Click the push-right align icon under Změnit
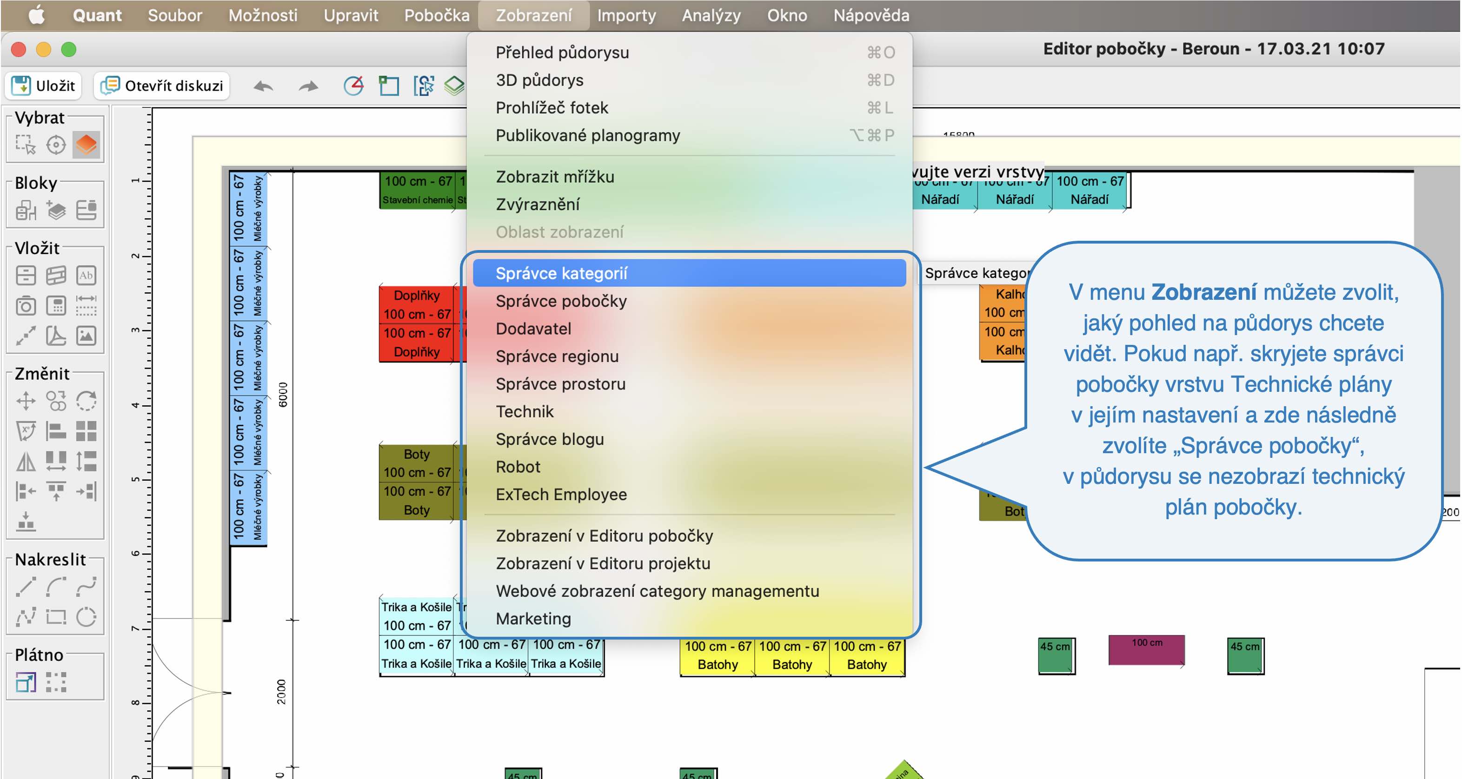This screenshot has height=779, width=1462. click(x=86, y=491)
